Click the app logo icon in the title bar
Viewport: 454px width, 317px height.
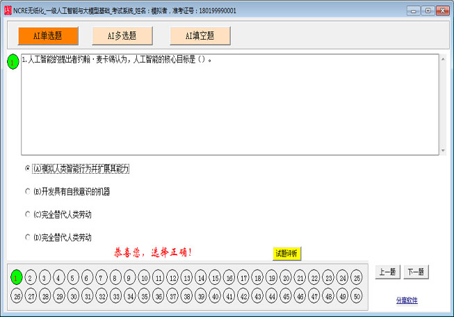point(8,10)
